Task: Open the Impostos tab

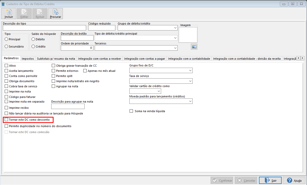Action: pos(28,59)
